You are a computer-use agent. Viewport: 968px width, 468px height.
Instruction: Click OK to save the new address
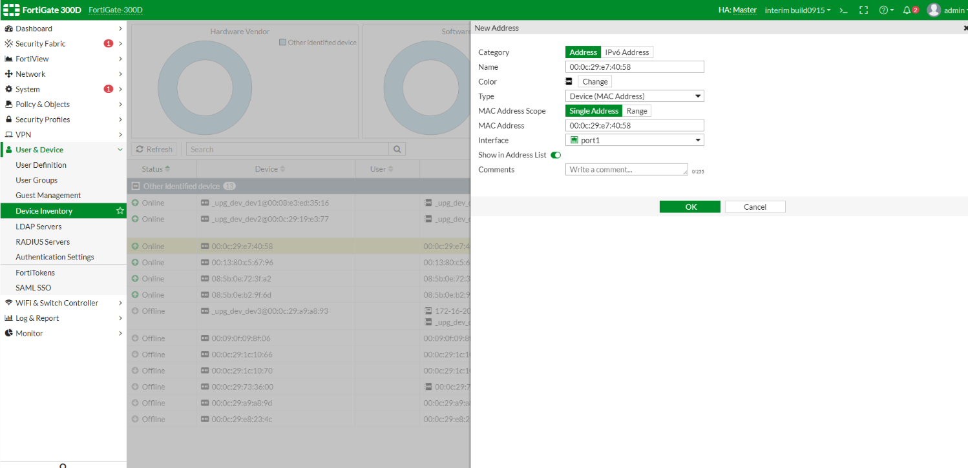tap(689, 207)
